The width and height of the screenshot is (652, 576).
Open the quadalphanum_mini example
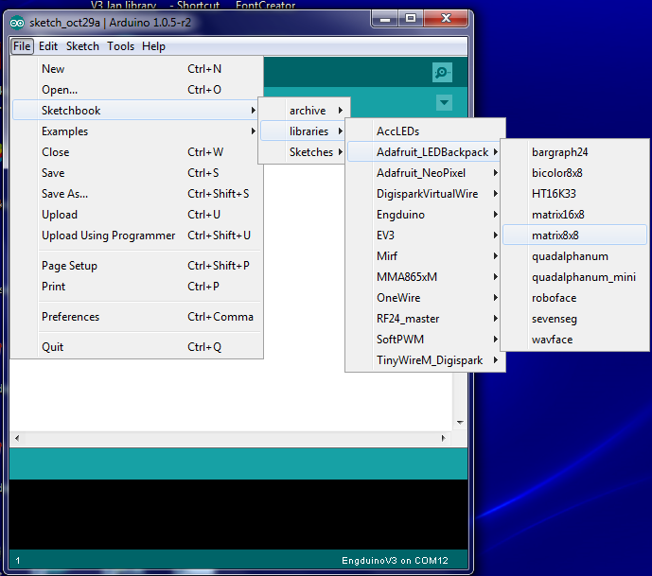(574, 277)
